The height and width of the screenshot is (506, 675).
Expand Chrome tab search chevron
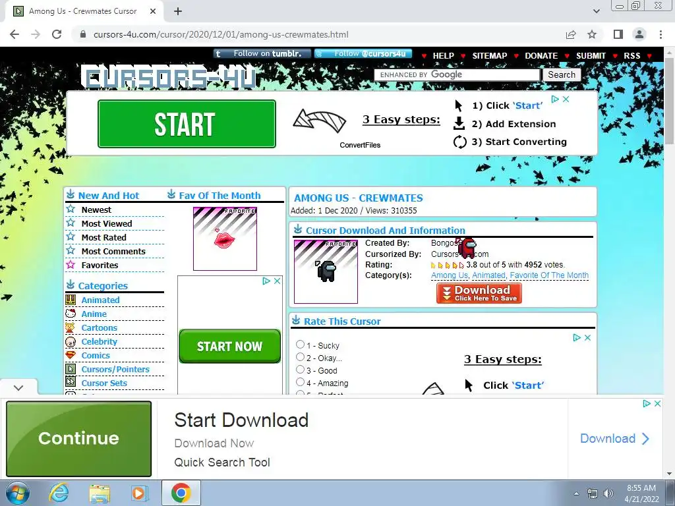[596, 11]
